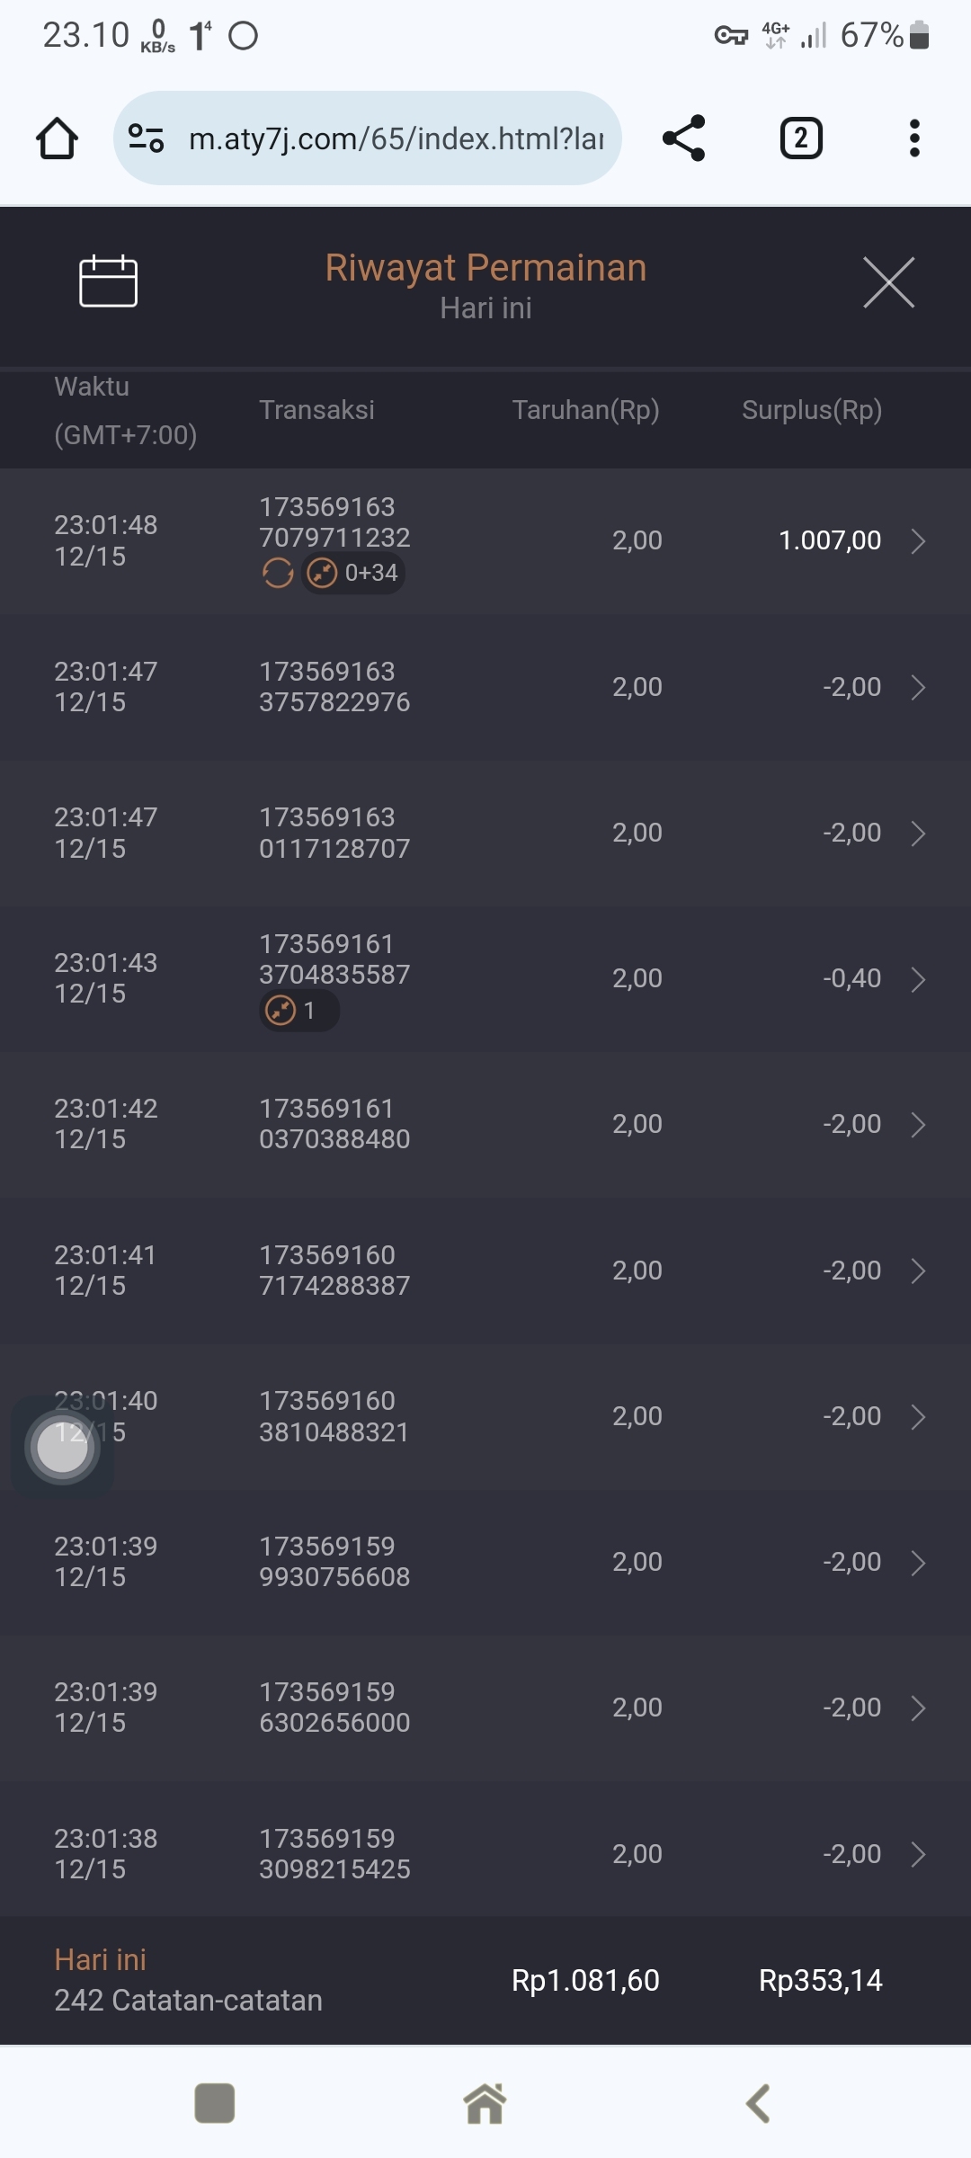
Task: Expand the -0,40 surplus record details
Action: pos(918,979)
